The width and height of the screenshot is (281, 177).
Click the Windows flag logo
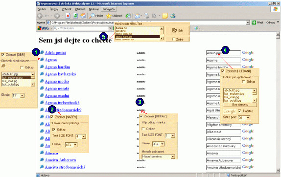tap(275, 9)
